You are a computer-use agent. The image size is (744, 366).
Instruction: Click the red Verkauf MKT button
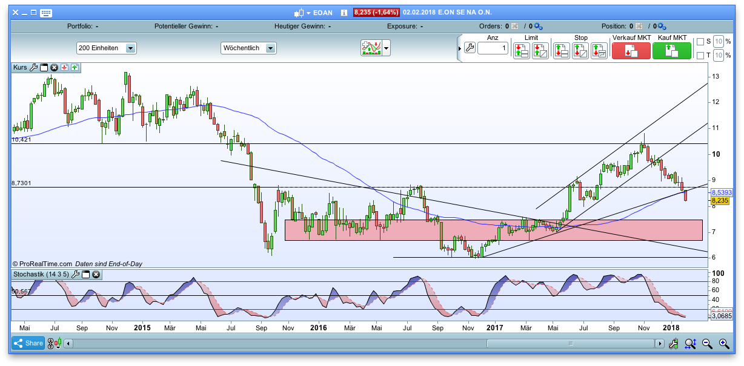point(631,51)
